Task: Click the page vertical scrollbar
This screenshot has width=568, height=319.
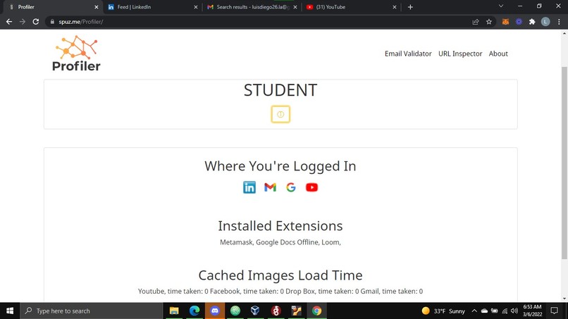Action: point(564,163)
